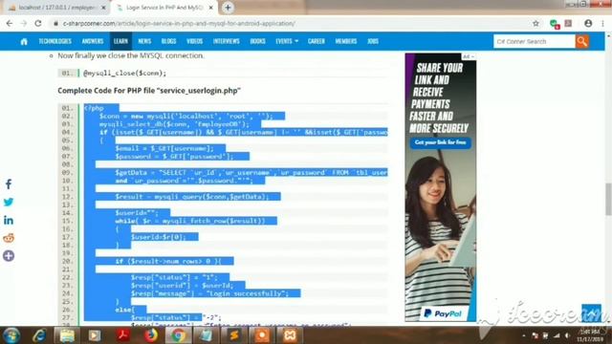Open Windows Start menu

pos(11,335)
